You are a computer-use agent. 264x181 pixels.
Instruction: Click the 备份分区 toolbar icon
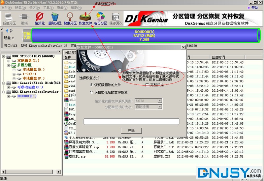101,19
